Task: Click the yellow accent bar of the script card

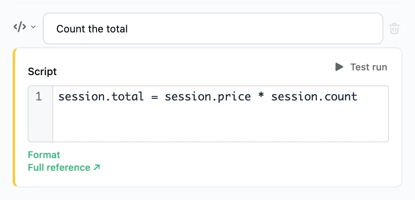Action: coord(15,117)
